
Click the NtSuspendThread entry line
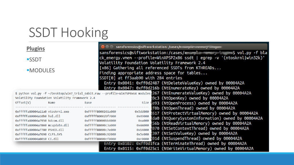click(x=196, y=139)
